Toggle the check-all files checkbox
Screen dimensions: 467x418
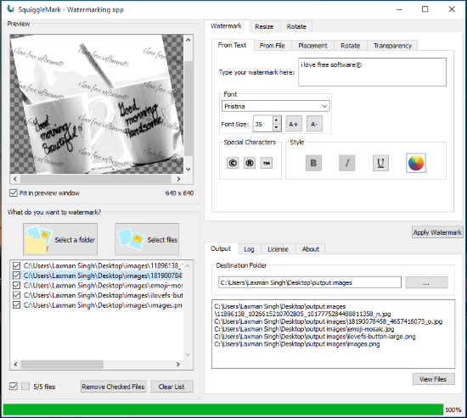pyautogui.click(x=14, y=386)
